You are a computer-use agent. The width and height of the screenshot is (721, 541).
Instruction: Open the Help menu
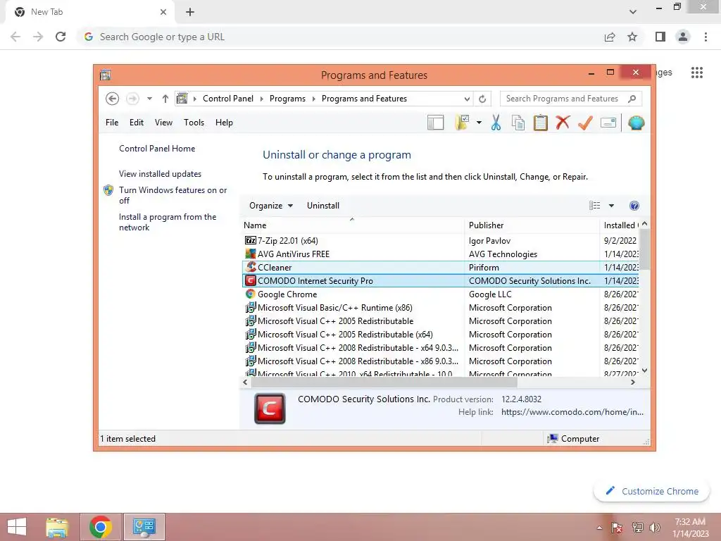(224, 123)
